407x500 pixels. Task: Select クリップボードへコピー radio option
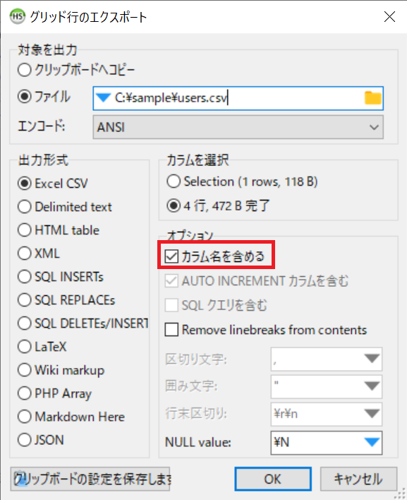[x=25, y=70]
